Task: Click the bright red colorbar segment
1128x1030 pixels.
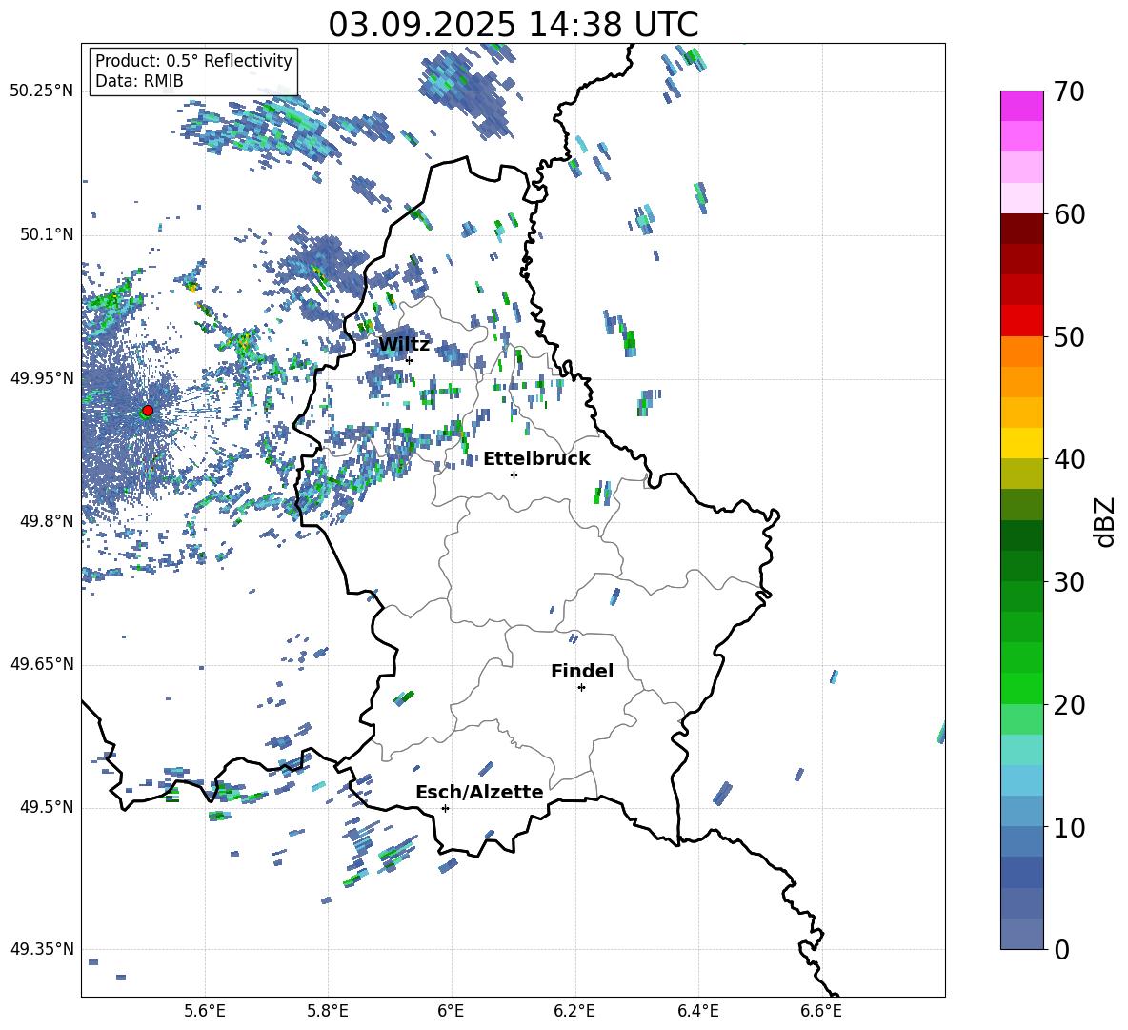Action: (x=1021, y=321)
